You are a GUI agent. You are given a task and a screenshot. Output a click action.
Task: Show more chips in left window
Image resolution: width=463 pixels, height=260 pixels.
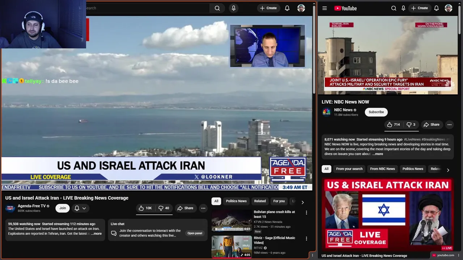302,202
